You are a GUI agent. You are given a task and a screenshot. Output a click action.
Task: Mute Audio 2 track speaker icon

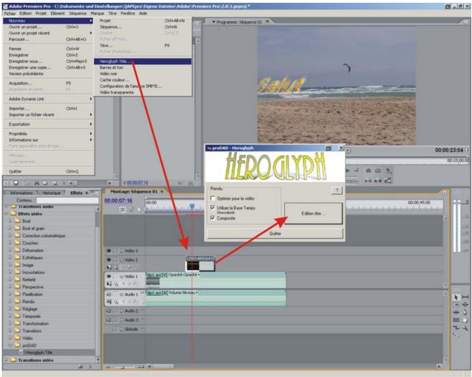(x=109, y=311)
